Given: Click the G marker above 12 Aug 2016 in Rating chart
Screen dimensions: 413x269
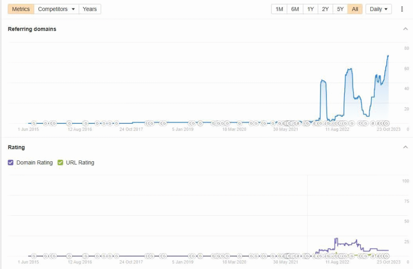Looking at the screenshot, I should click(85, 256).
